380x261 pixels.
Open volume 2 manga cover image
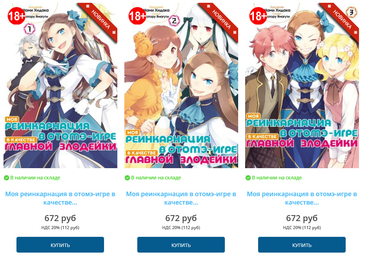coord(181,85)
